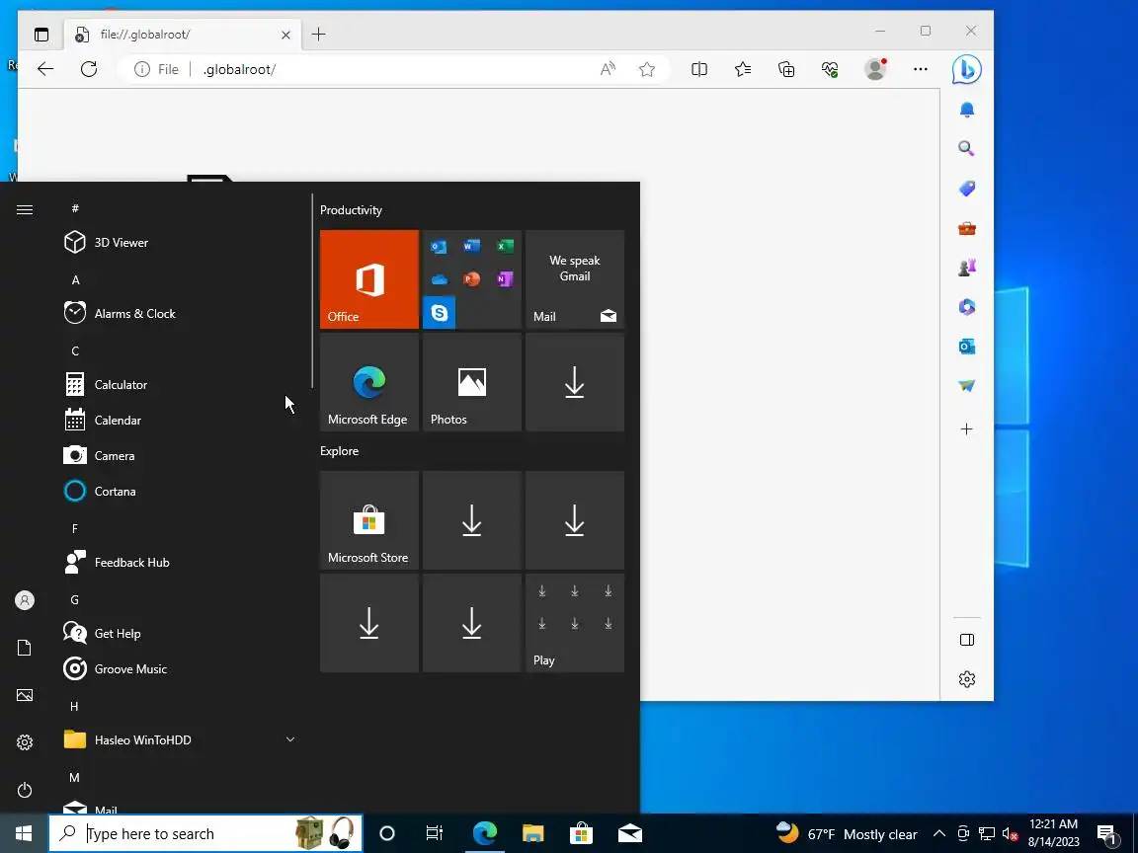Screen dimensions: 1138x853
Task: Launch Alarms & Clock app
Action: tap(178, 313)
